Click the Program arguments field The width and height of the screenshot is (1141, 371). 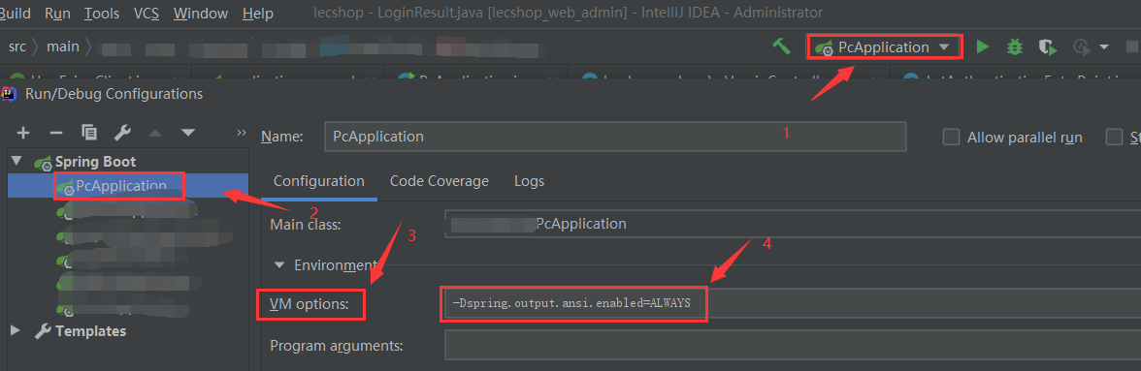tap(793, 345)
